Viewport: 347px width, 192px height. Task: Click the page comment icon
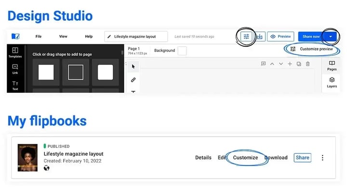pos(263,64)
